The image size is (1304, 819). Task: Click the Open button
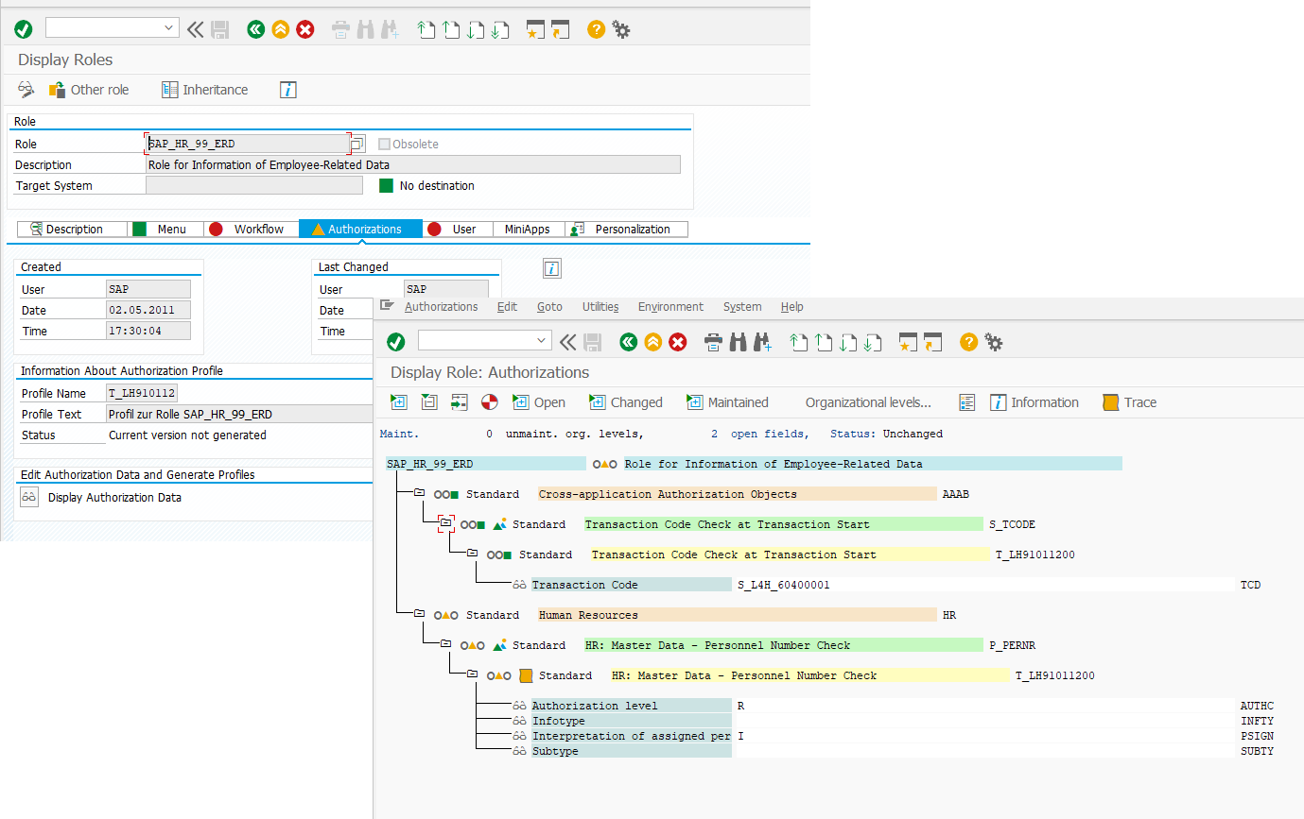tap(539, 402)
